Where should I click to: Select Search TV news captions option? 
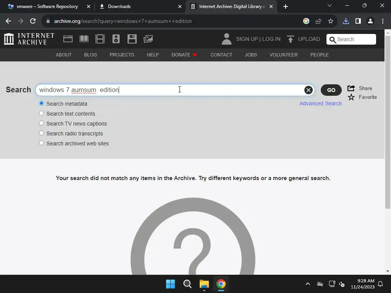(41, 123)
